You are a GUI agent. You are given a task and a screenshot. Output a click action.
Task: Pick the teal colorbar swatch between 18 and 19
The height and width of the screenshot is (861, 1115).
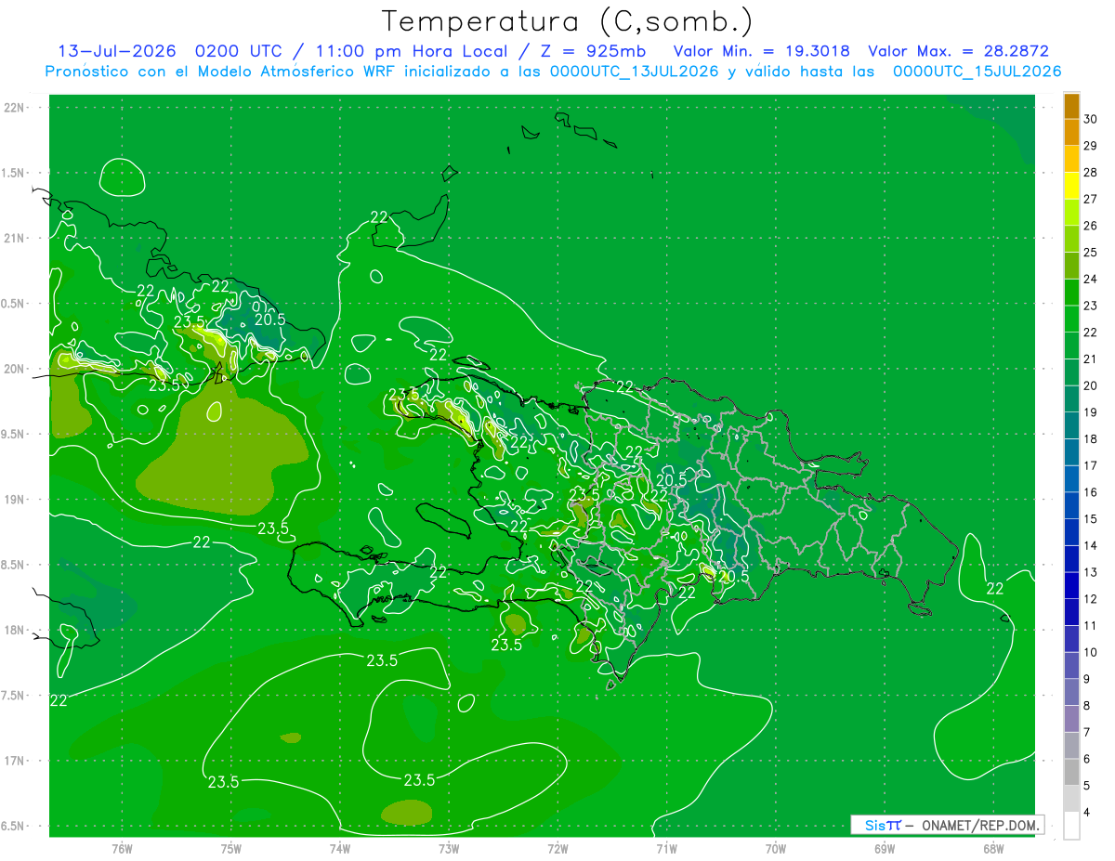click(x=1071, y=425)
